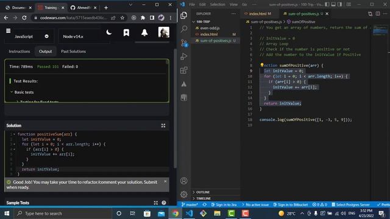Open index.html in Explorer tree
This screenshot has width=390, height=219.
pos(215,34)
